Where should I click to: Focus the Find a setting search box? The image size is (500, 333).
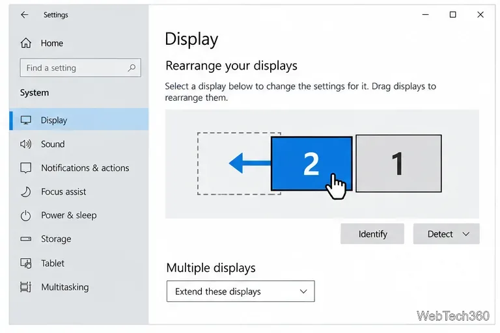[80, 68]
